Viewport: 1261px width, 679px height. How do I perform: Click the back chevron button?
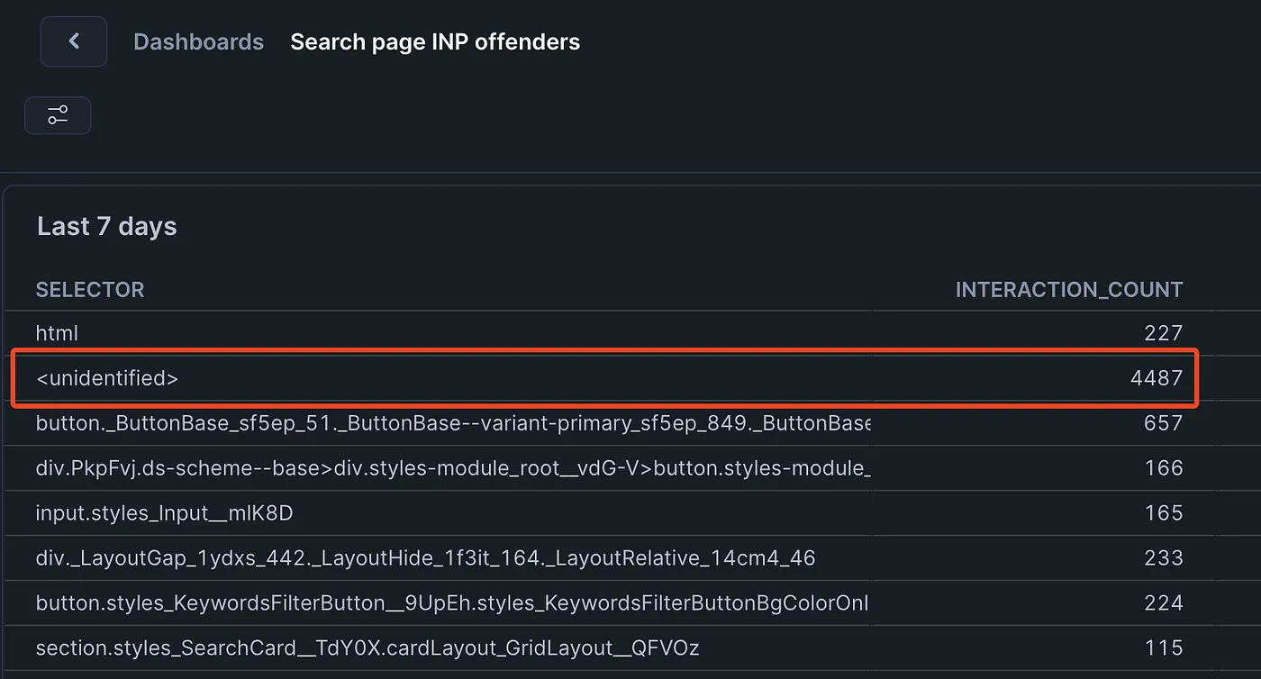click(x=74, y=41)
